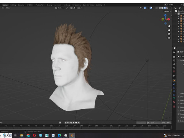
Task: Toggle camera view with the camera icon
Action: coord(169,34)
